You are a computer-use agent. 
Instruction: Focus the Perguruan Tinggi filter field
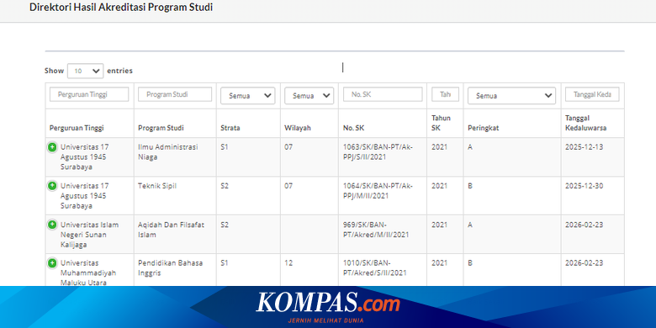[89, 94]
